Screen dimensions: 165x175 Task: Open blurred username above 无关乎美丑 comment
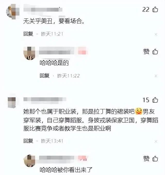(43, 10)
